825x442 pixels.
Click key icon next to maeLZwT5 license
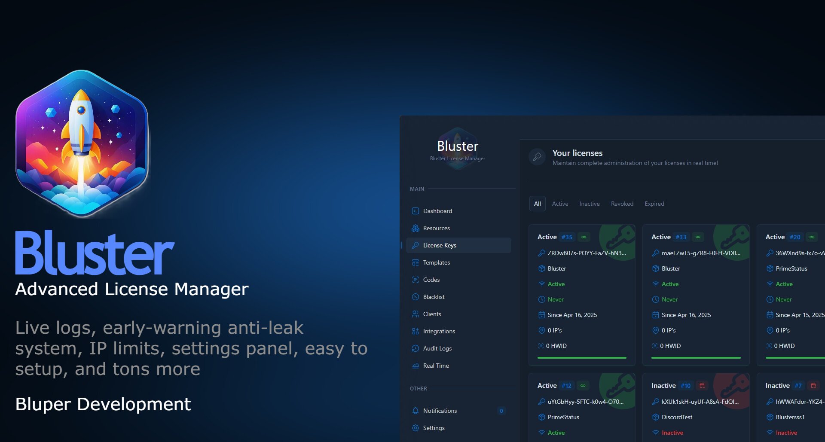(655, 253)
